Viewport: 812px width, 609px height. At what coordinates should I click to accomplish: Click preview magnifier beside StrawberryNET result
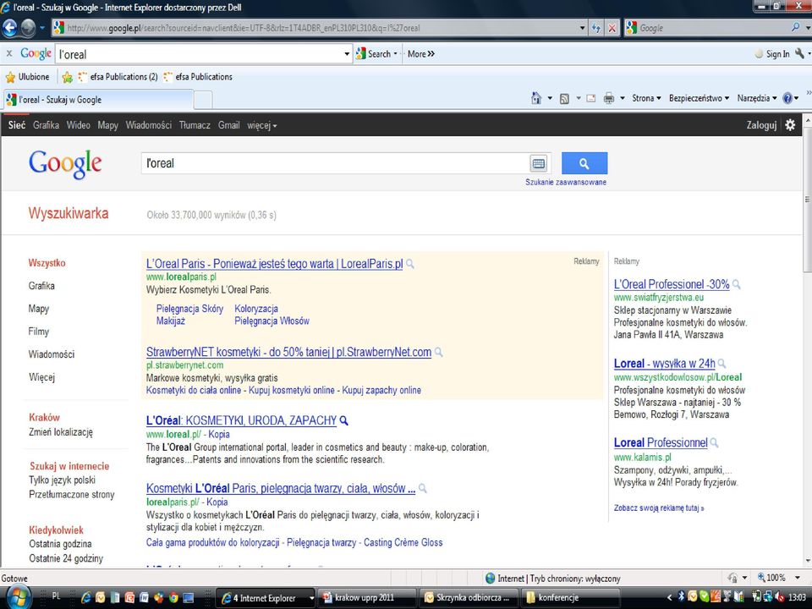(438, 352)
